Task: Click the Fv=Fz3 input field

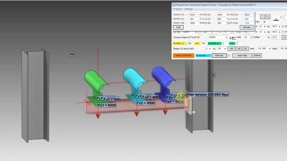Action: [249, 15]
